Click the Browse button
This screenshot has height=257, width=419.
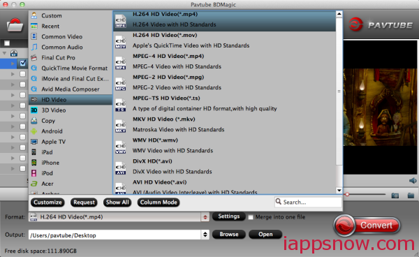229,234
